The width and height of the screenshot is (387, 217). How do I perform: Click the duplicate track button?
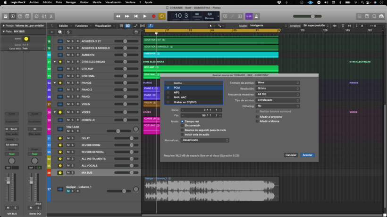pyautogui.click(x=60, y=32)
